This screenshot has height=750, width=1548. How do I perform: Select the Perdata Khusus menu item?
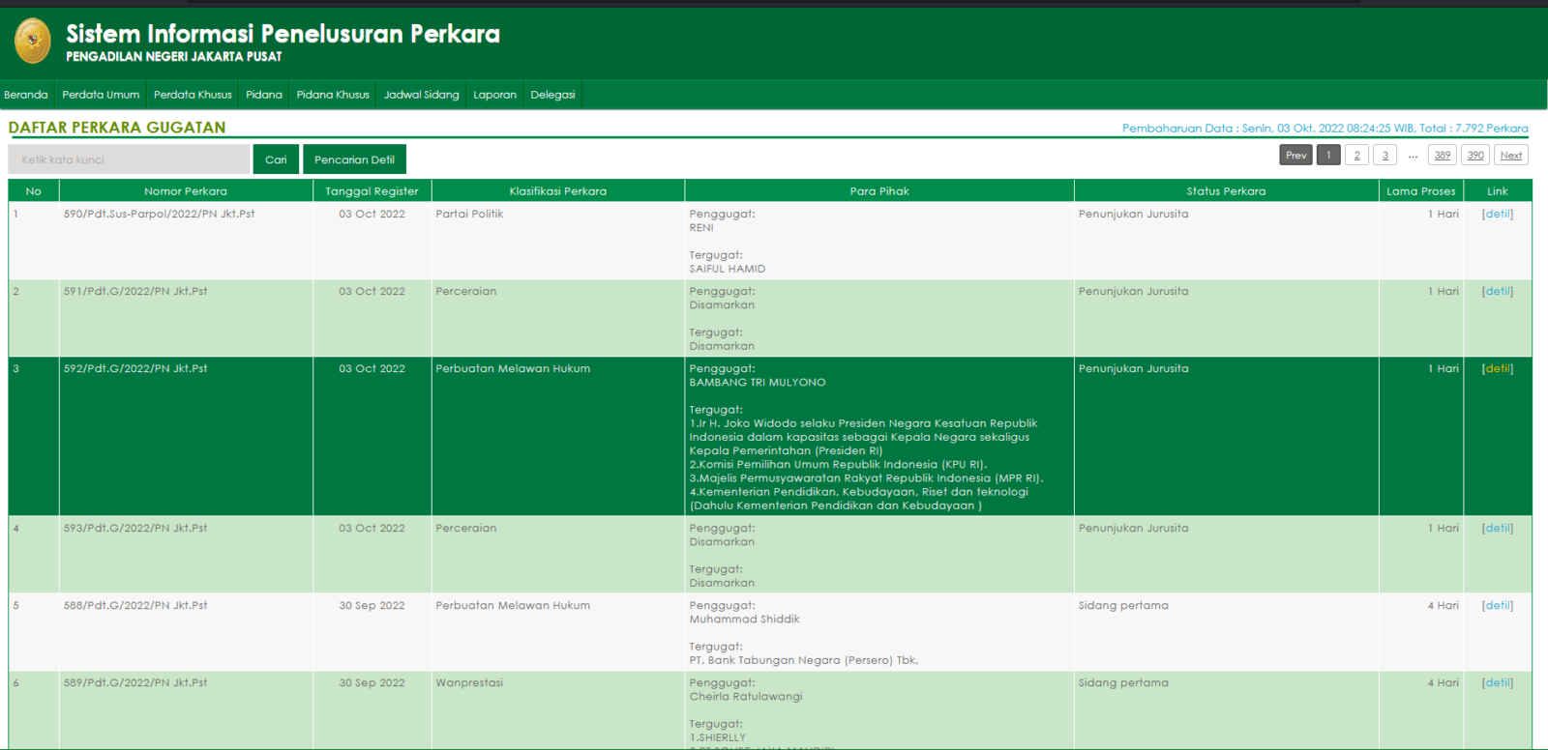(x=193, y=95)
